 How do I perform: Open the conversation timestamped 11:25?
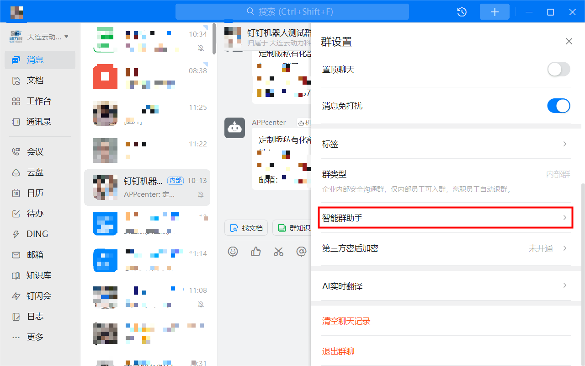pyautogui.click(x=147, y=114)
